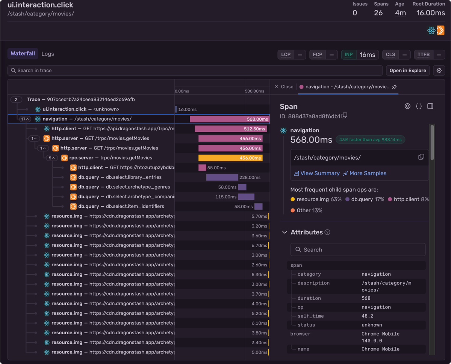451x364 pixels.
Task: Collapse the Attributes section chevron
Action: 285,232
